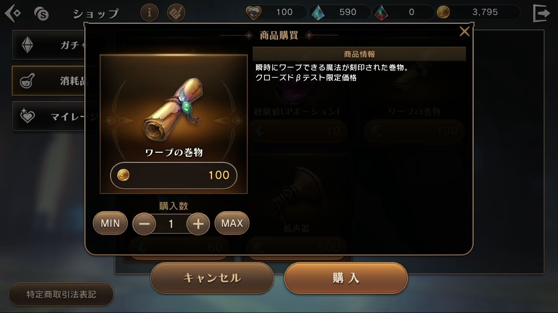The height and width of the screenshot is (313, 558).
Task: Tap the blue crystal currency icon
Action: click(x=317, y=13)
